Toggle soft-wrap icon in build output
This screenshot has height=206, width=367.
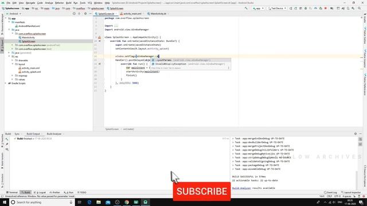360,140
